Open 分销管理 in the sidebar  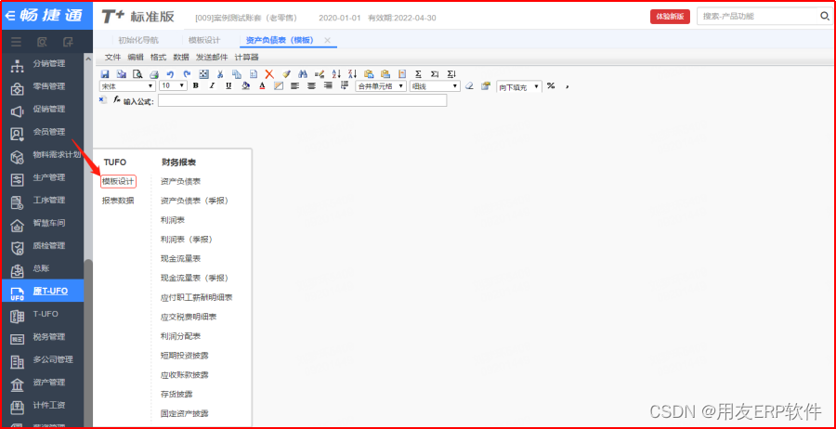pyautogui.click(x=49, y=64)
